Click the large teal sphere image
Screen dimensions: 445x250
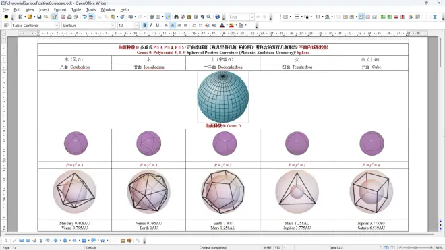point(222,97)
